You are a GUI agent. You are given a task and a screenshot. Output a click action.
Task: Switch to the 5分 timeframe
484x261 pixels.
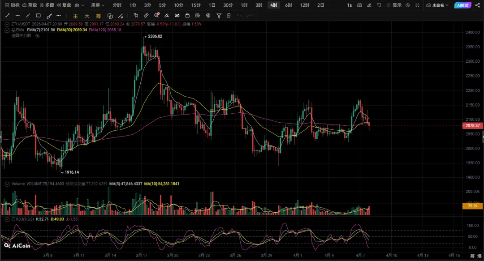[162, 5]
